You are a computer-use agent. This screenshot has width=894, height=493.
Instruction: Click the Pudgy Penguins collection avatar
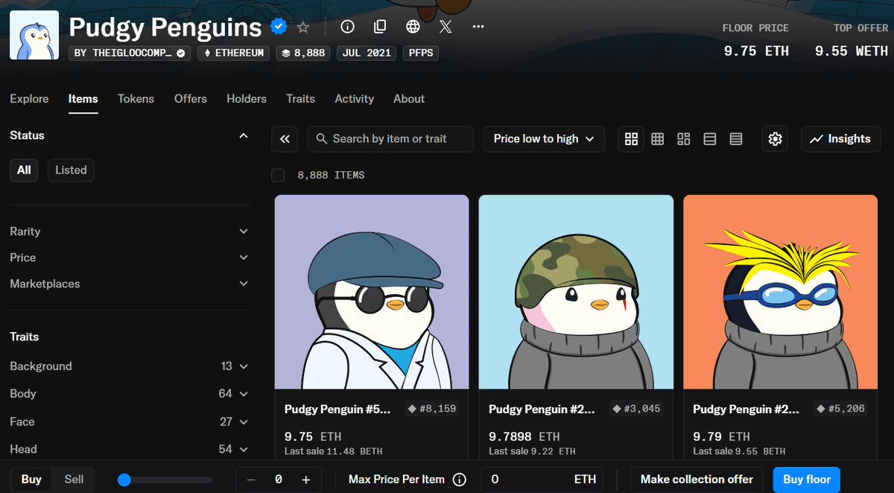(34, 35)
